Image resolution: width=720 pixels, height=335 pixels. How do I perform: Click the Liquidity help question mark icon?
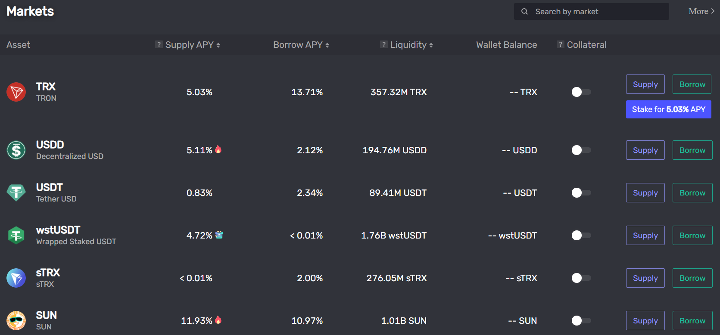(x=384, y=44)
